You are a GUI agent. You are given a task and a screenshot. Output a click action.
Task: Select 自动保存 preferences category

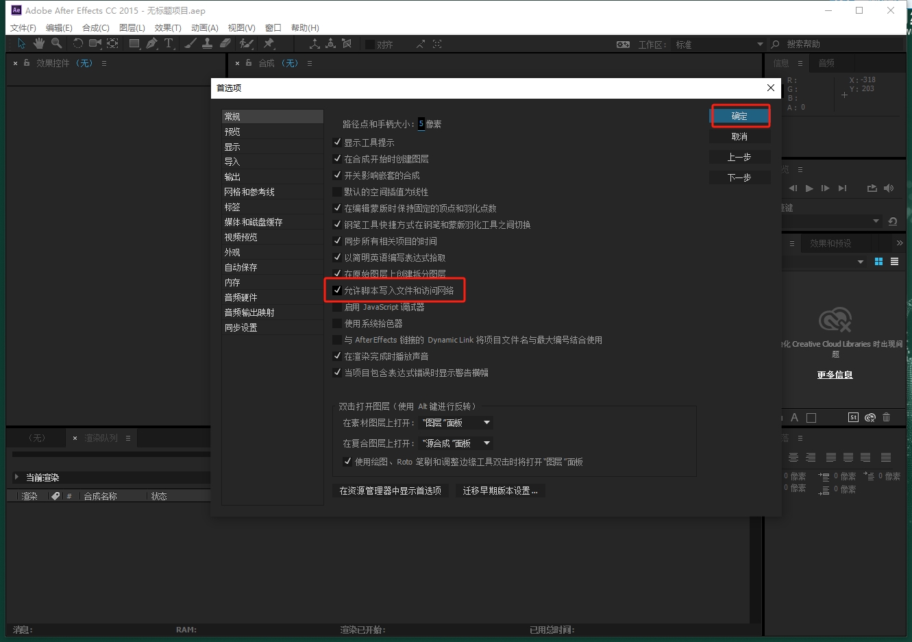pos(273,267)
